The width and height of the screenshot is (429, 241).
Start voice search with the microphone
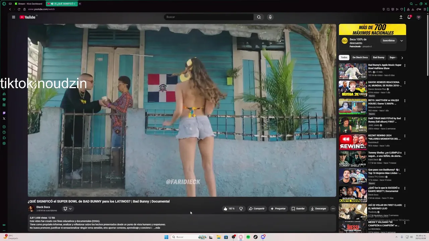click(270, 17)
